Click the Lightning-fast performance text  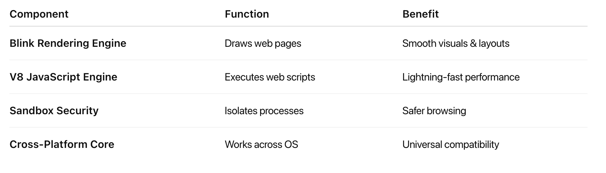tap(461, 77)
